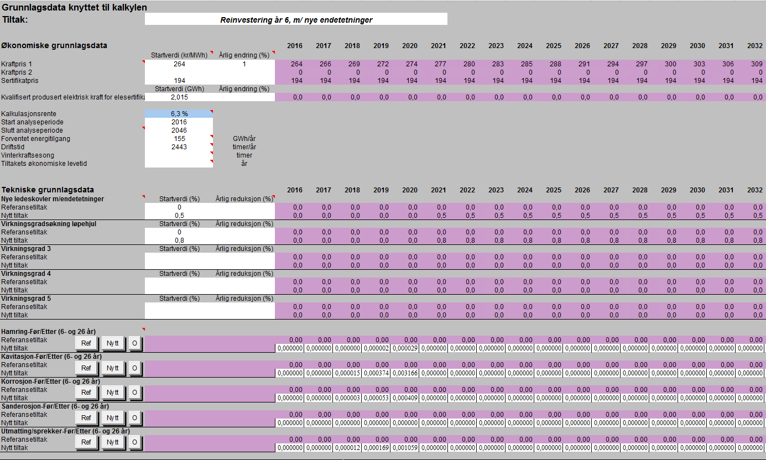Select the Startverdi (GWh) cell showing 2,015
Viewport: 766px width, 460px height.
click(x=179, y=97)
